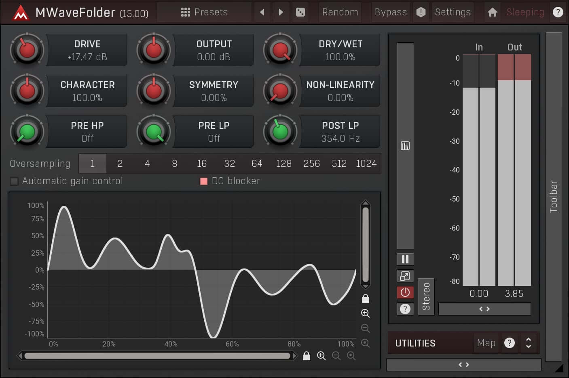This screenshot has width=569, height=378.
Task: Click the Post LP filter knob
Action: pos(280,132)
